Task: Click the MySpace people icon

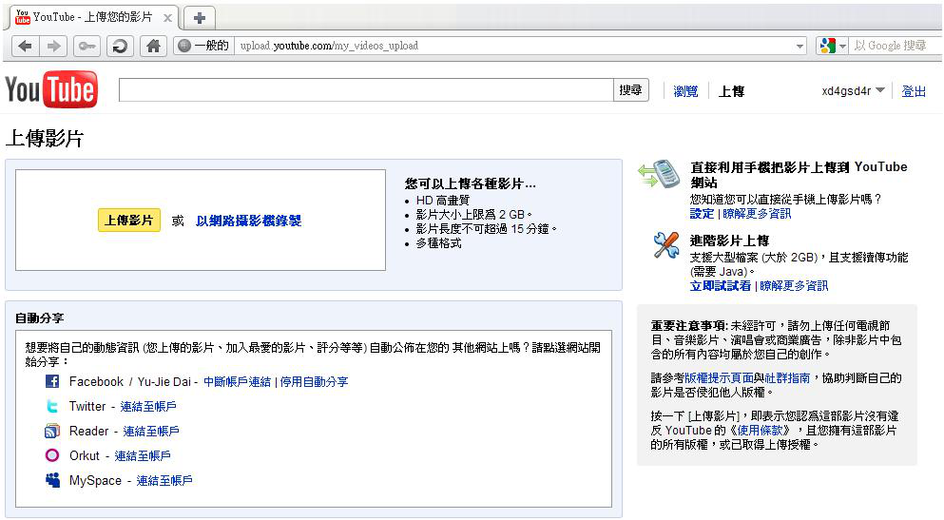Action: tap(52, 480)
